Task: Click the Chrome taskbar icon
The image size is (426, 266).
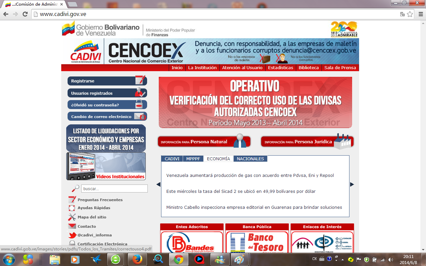Action: 178,259
